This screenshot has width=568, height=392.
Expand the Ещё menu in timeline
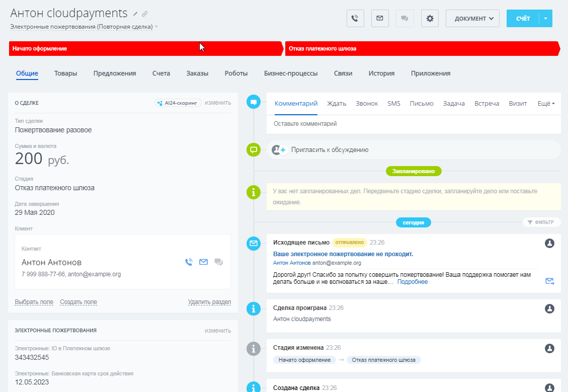(x=546, y=104)
